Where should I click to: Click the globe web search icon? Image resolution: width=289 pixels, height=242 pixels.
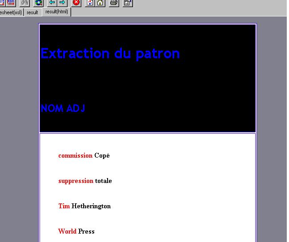39,3
